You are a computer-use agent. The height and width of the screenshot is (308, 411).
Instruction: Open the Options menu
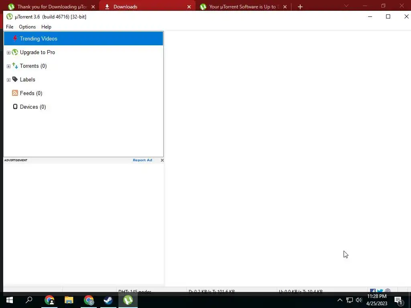(27, 27)
